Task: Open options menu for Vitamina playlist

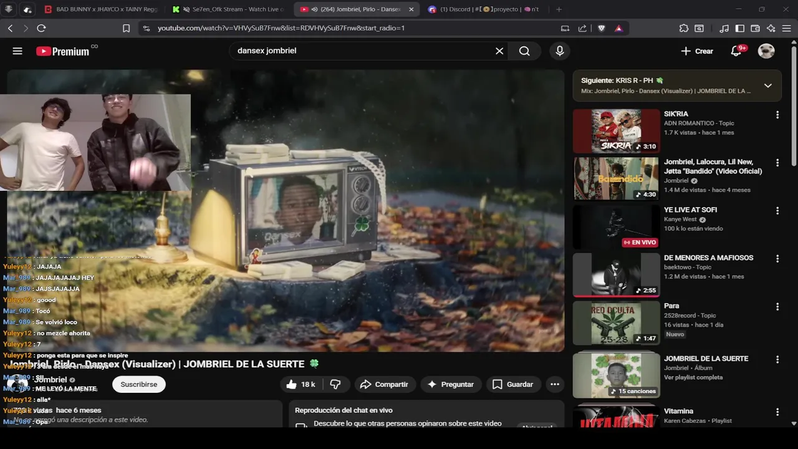Action: pos(777,412)
